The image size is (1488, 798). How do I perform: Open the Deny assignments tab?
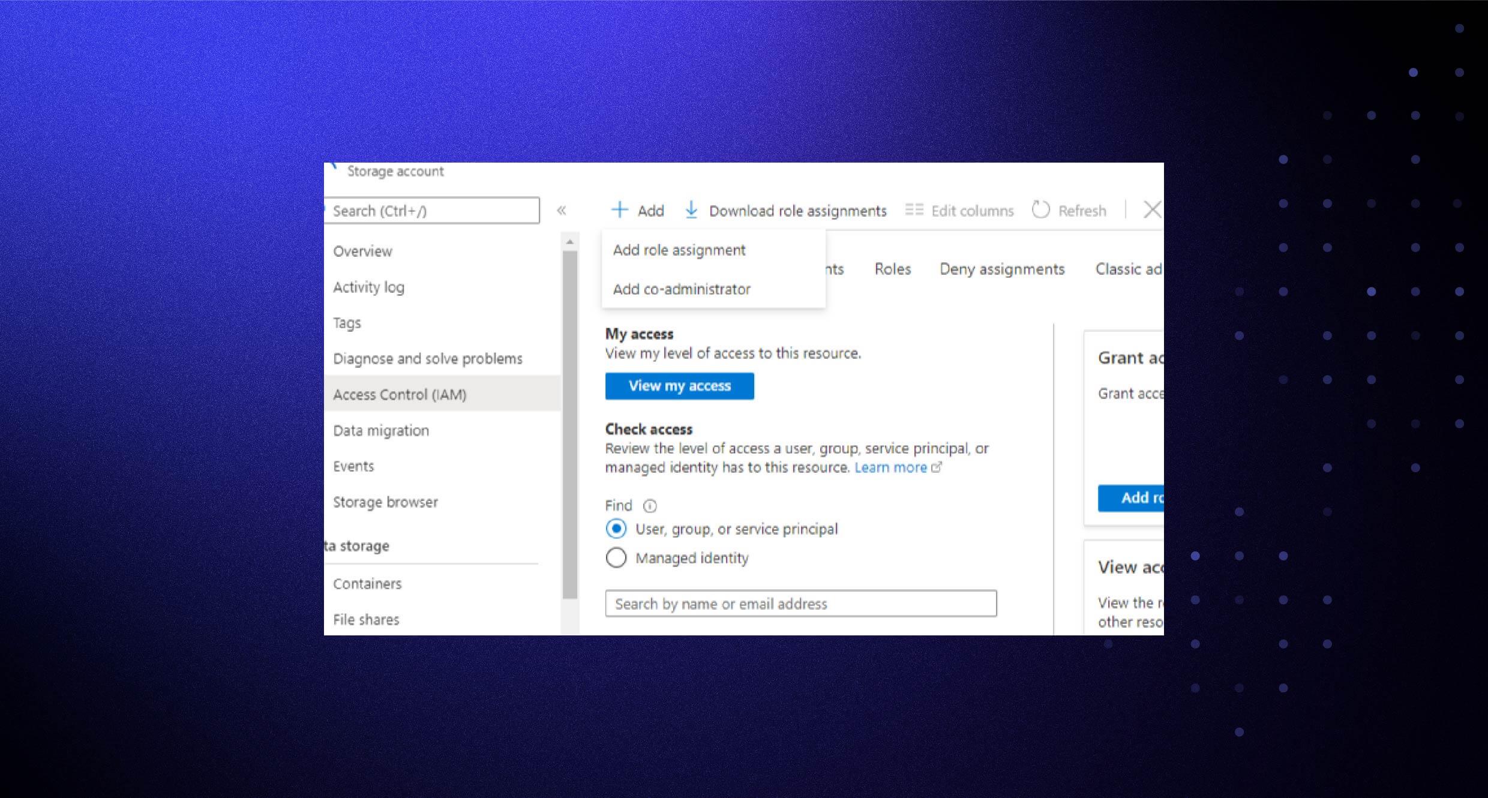pos(1000,269)
